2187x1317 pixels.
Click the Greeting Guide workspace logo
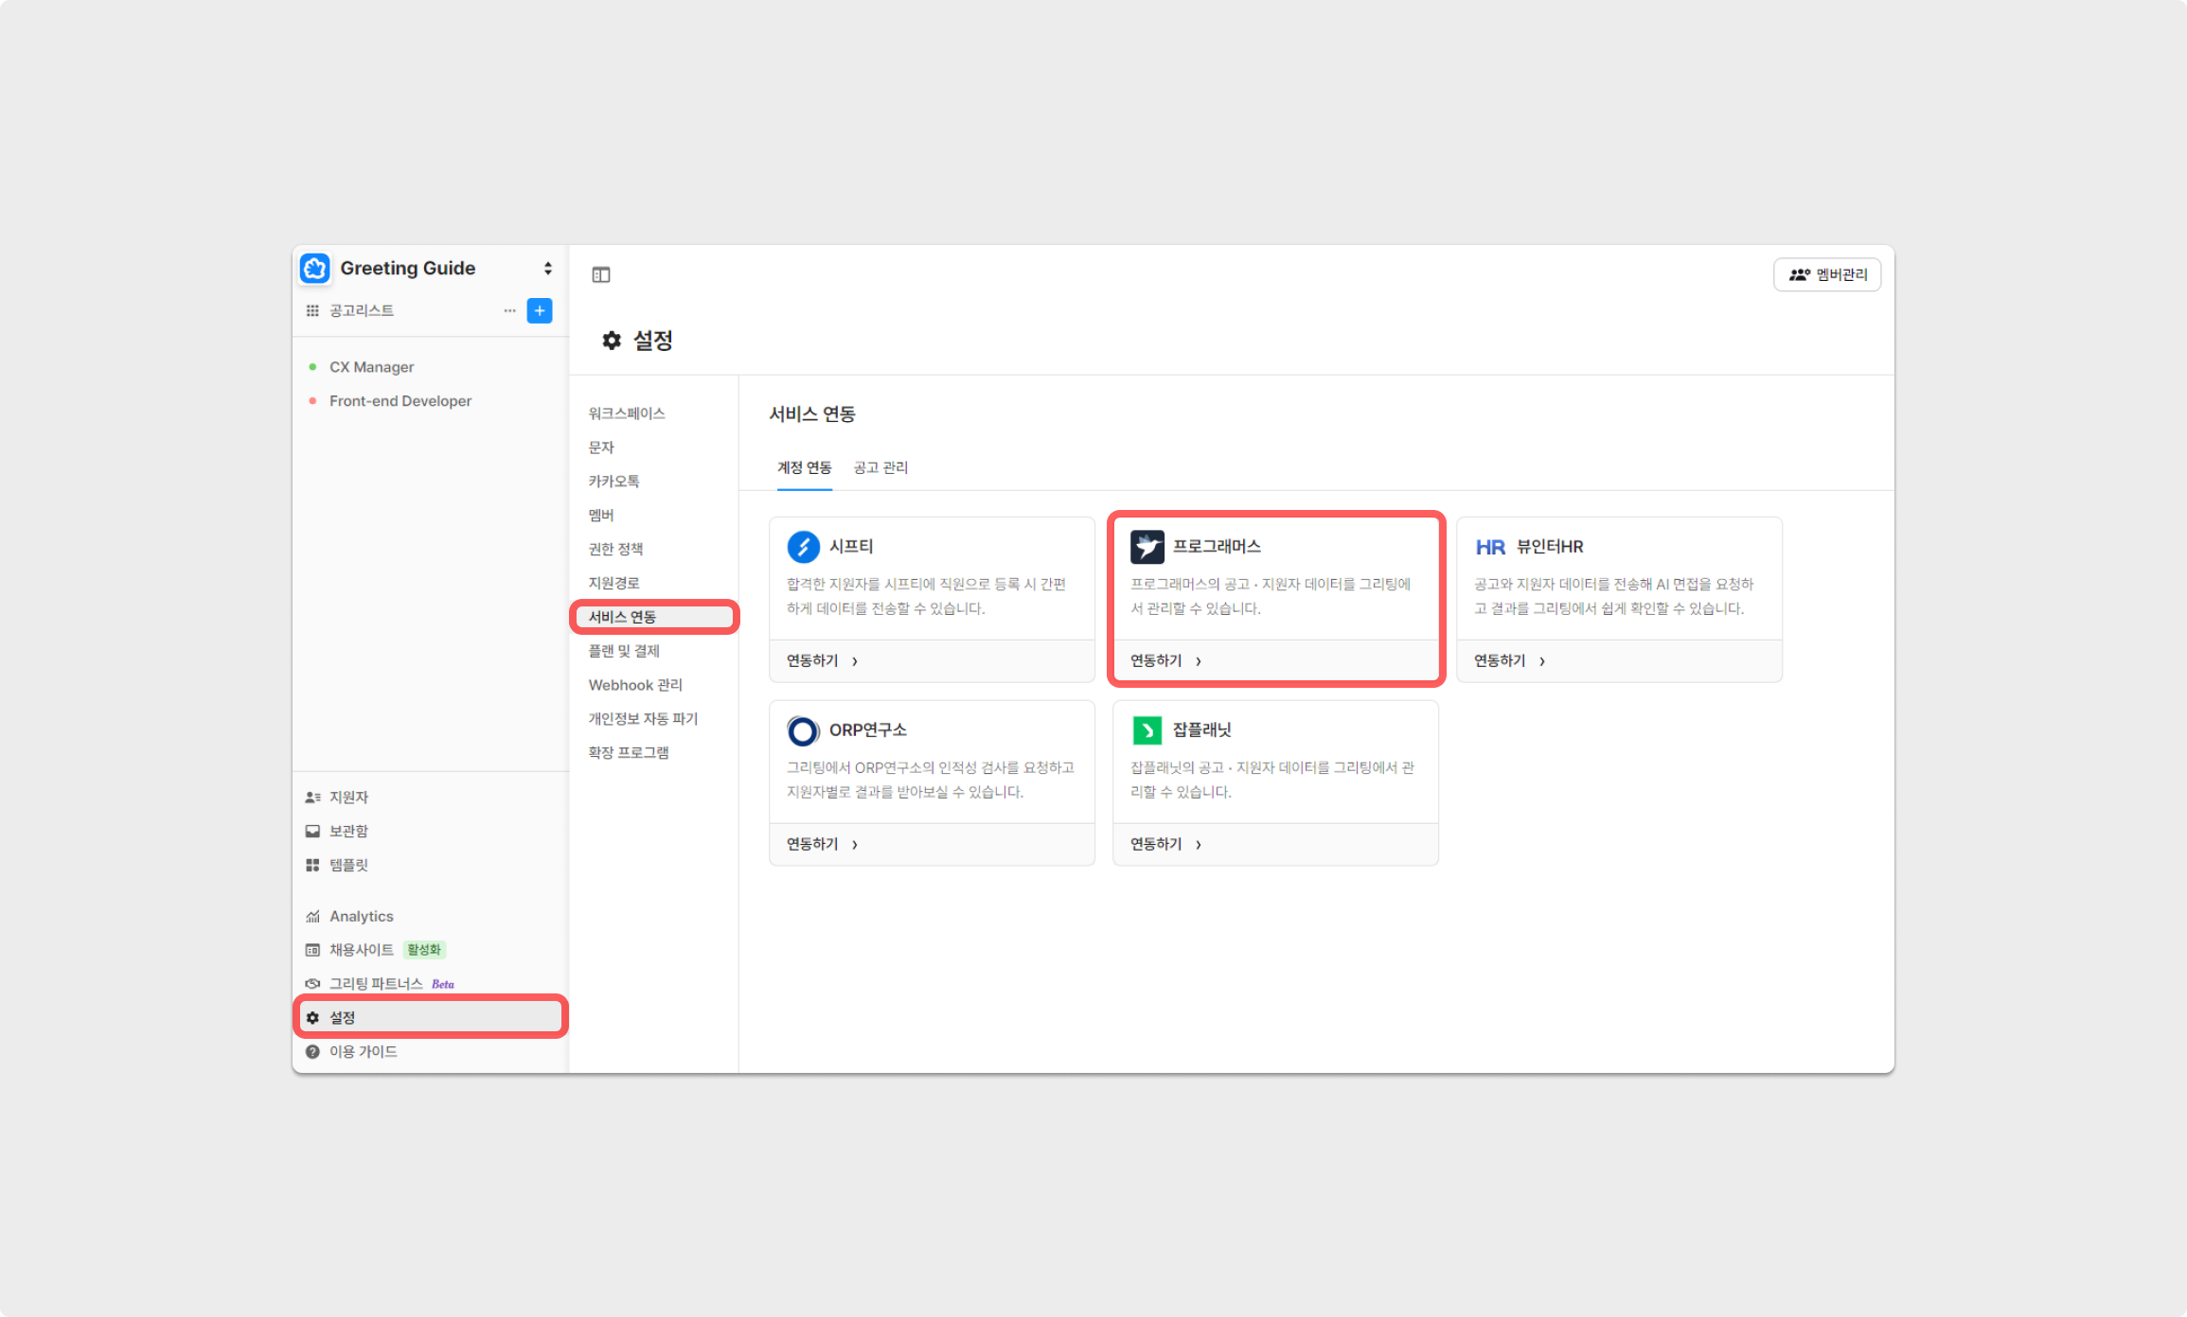(x=315, y=268)
